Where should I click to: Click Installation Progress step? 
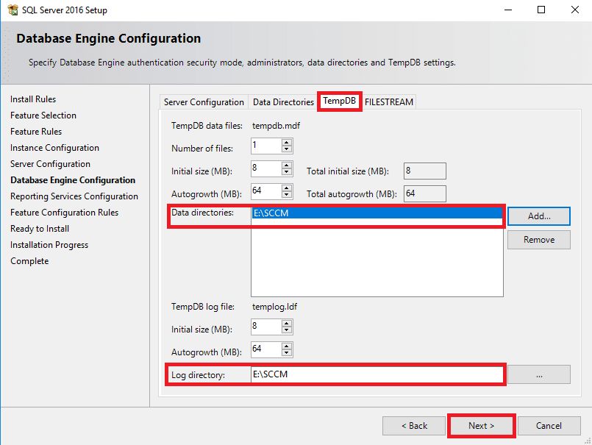[x=49, y=245]
